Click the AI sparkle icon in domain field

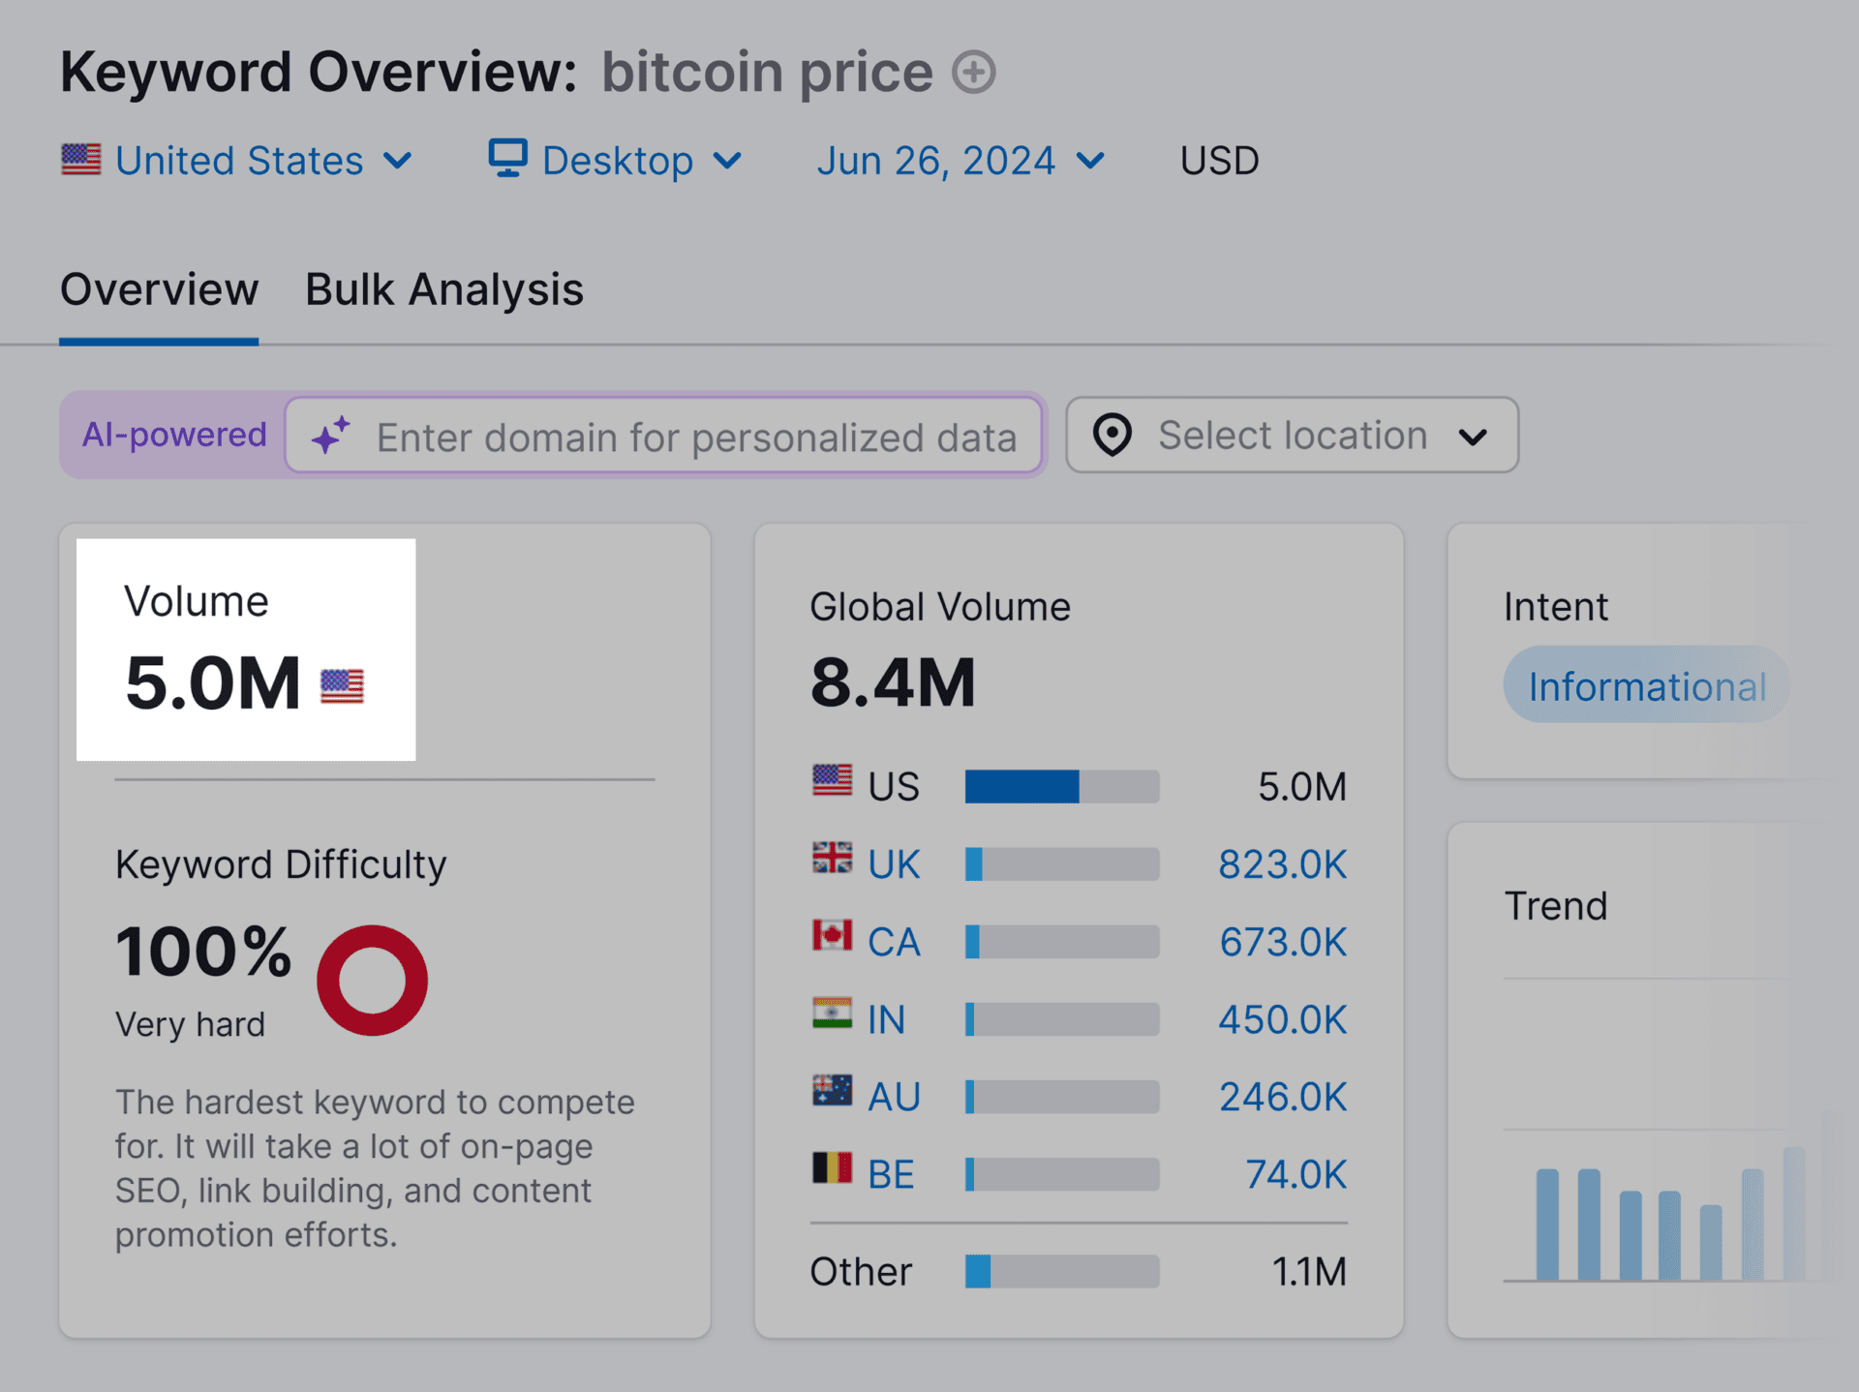point(330,436)
